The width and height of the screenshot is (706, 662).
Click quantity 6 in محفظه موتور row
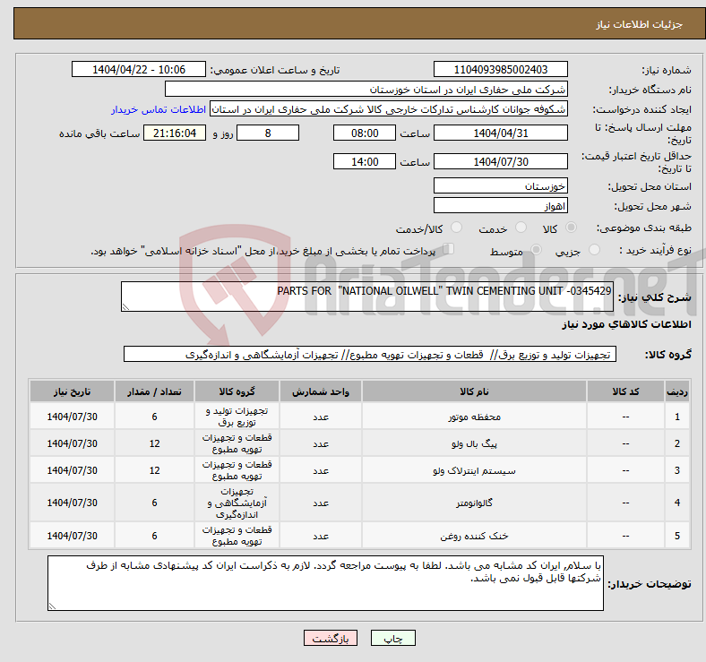[154, 417]
